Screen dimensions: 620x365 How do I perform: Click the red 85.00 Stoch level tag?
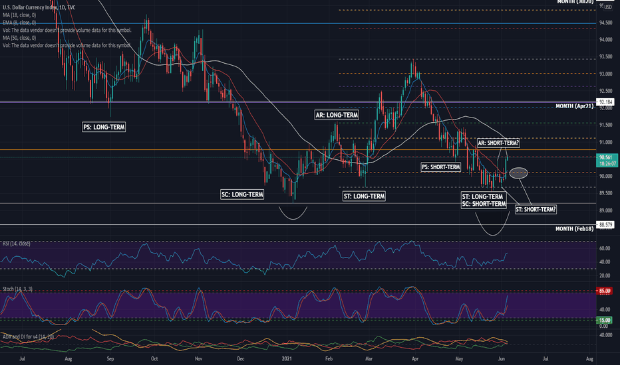[605, 291]
